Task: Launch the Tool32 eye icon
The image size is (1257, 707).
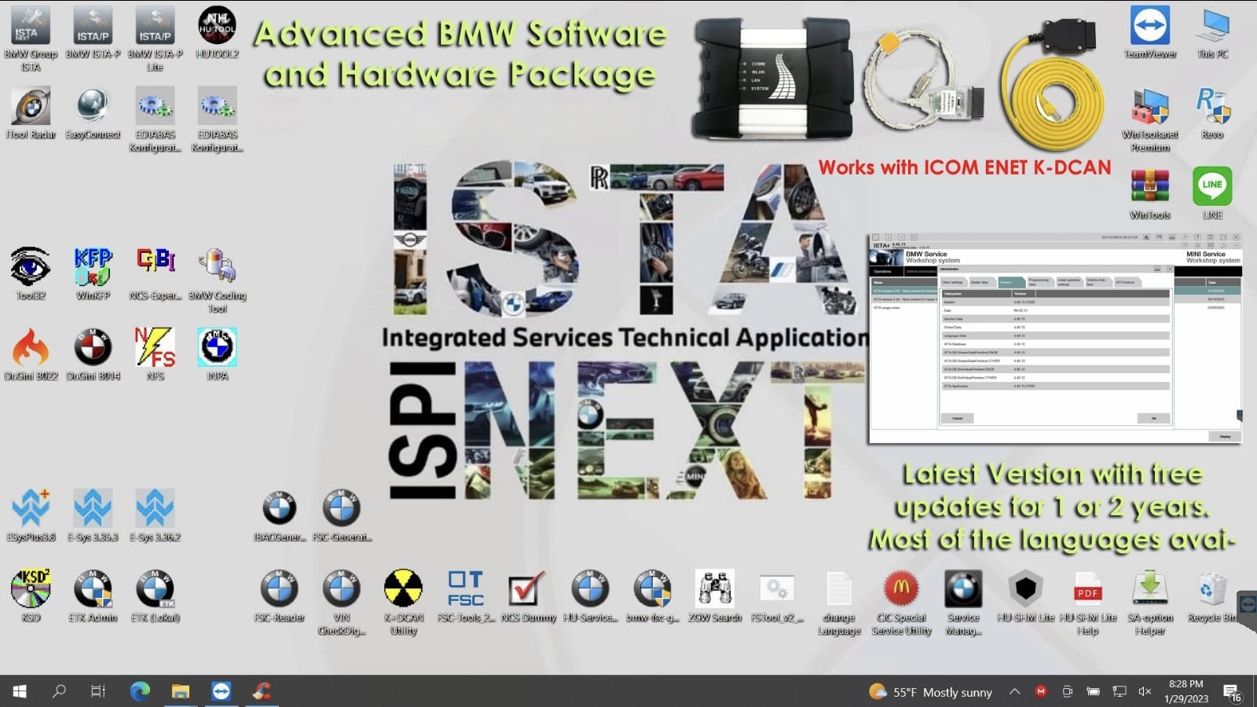Action: pyautogui.click(x=31, y=267)
